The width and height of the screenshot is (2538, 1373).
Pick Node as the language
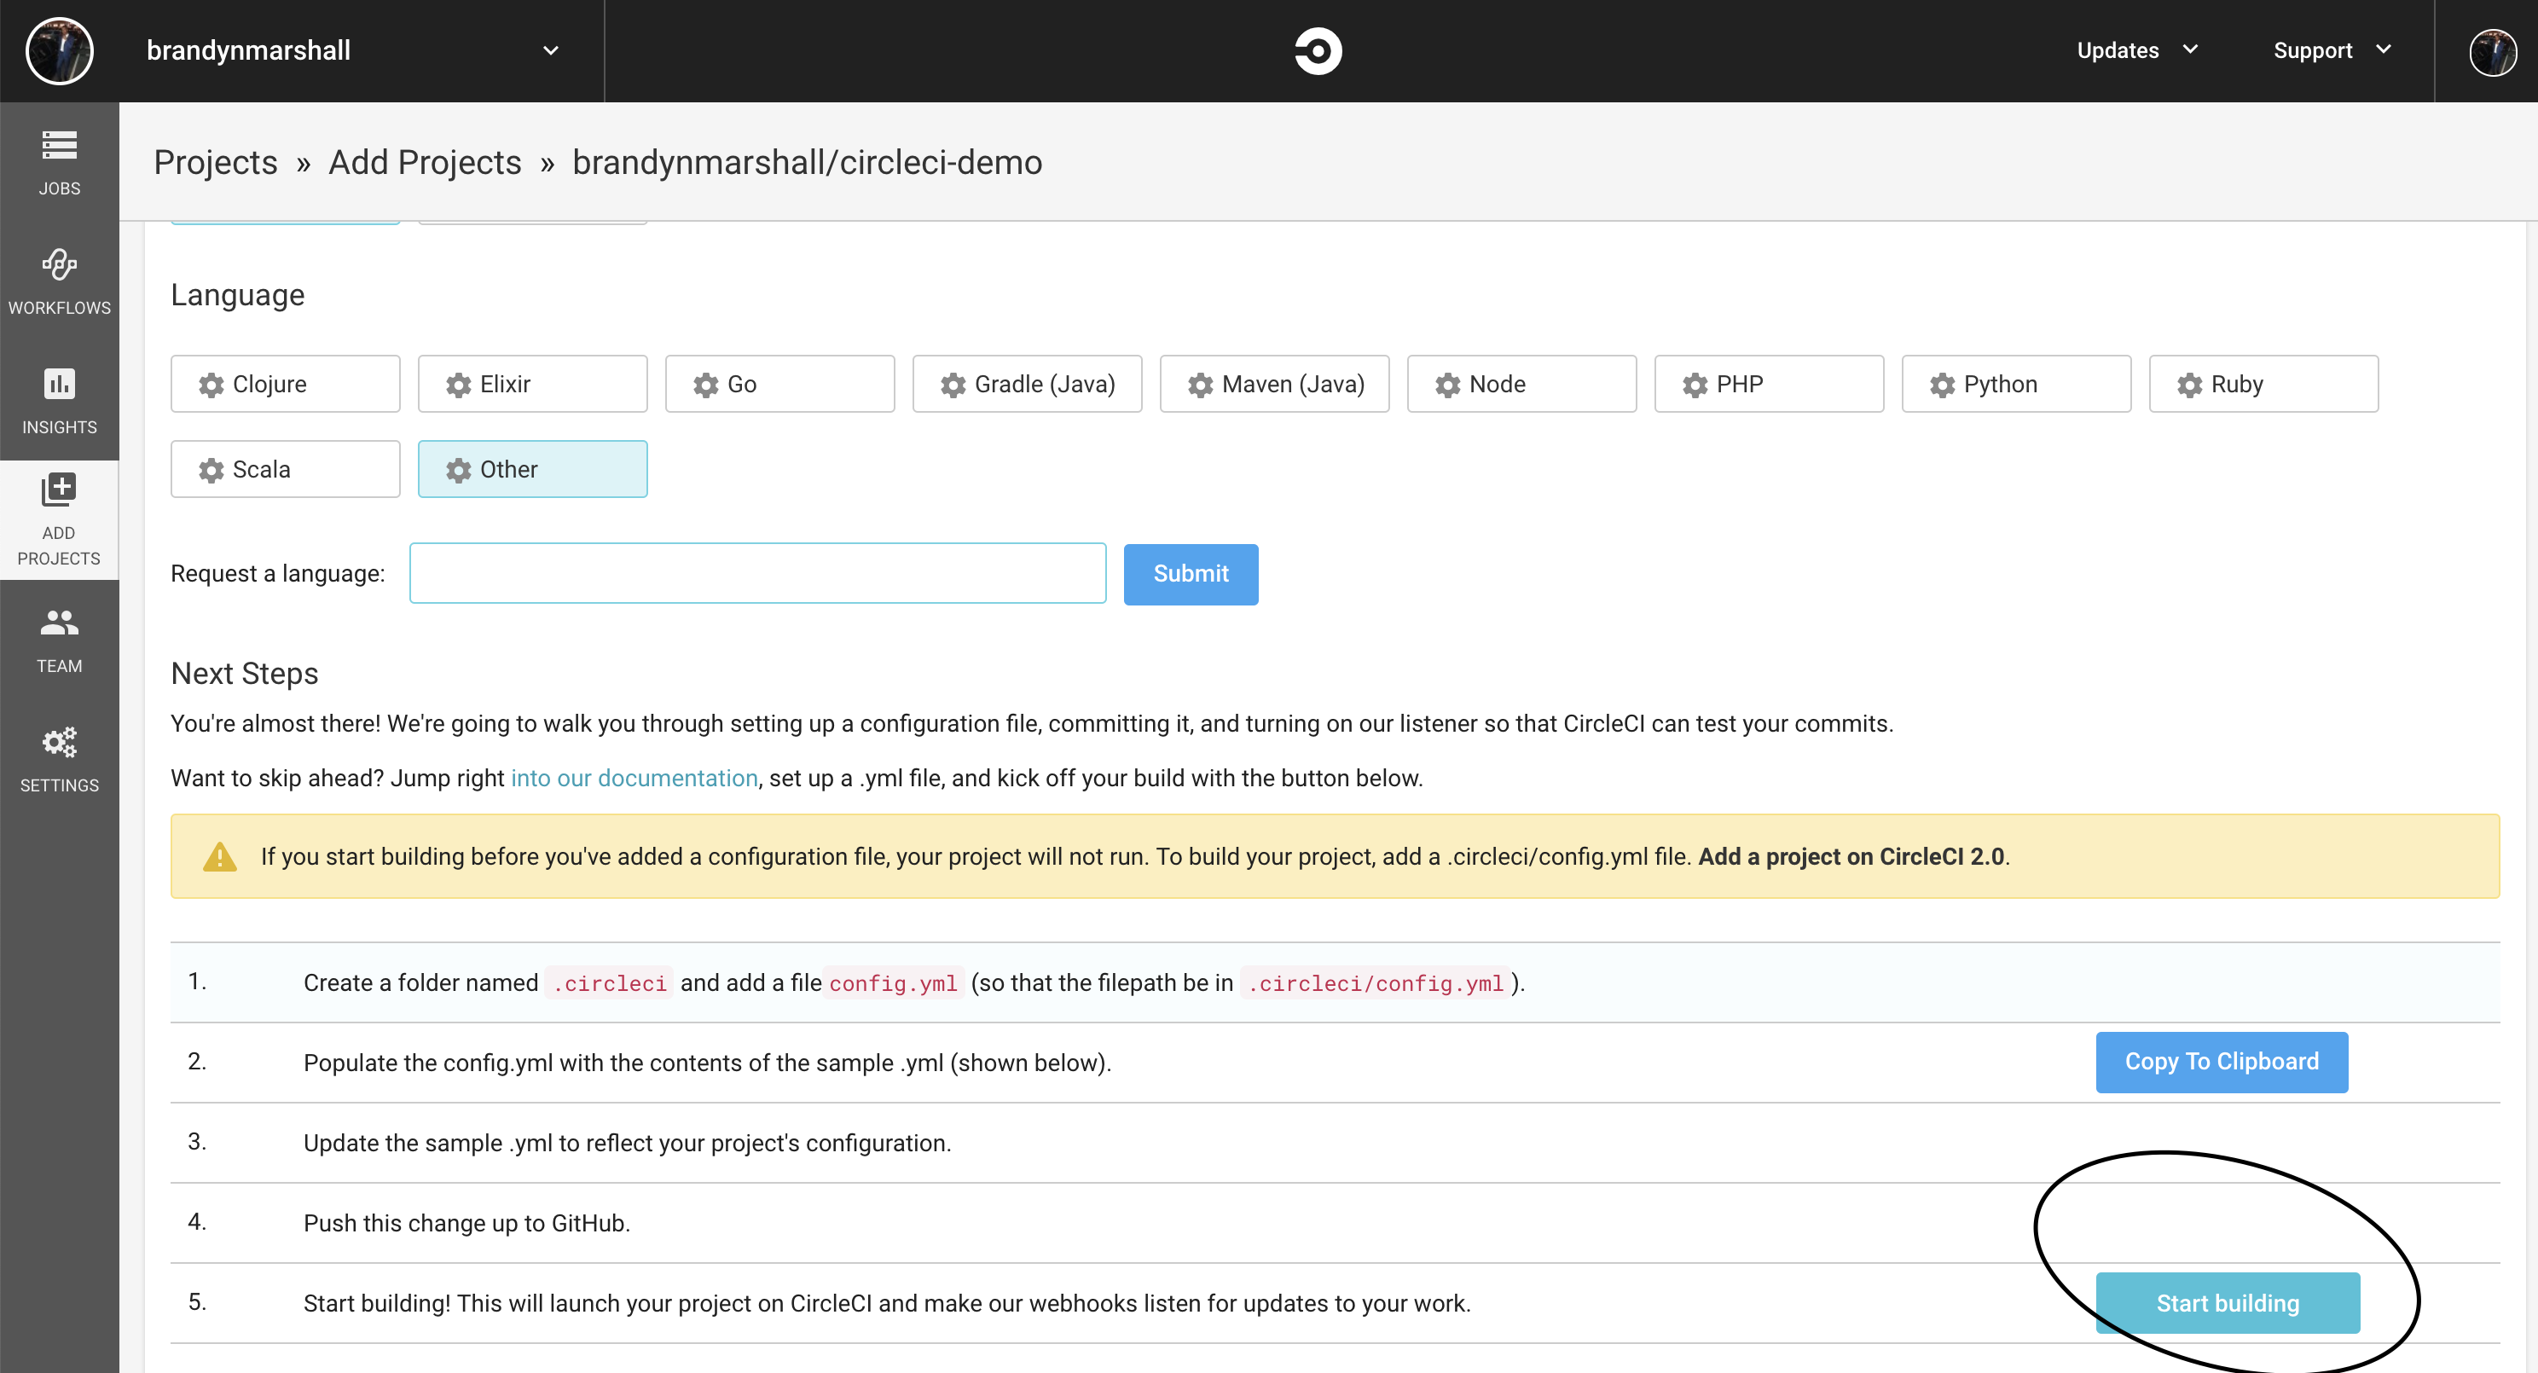click(x=1521, y=384)
